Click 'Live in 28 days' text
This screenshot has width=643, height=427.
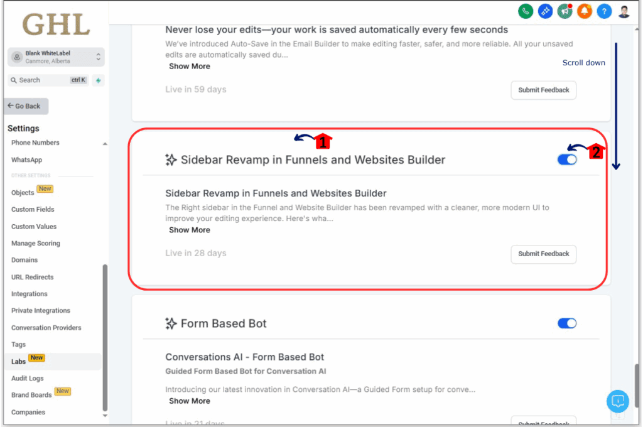[x=196, y=253]
